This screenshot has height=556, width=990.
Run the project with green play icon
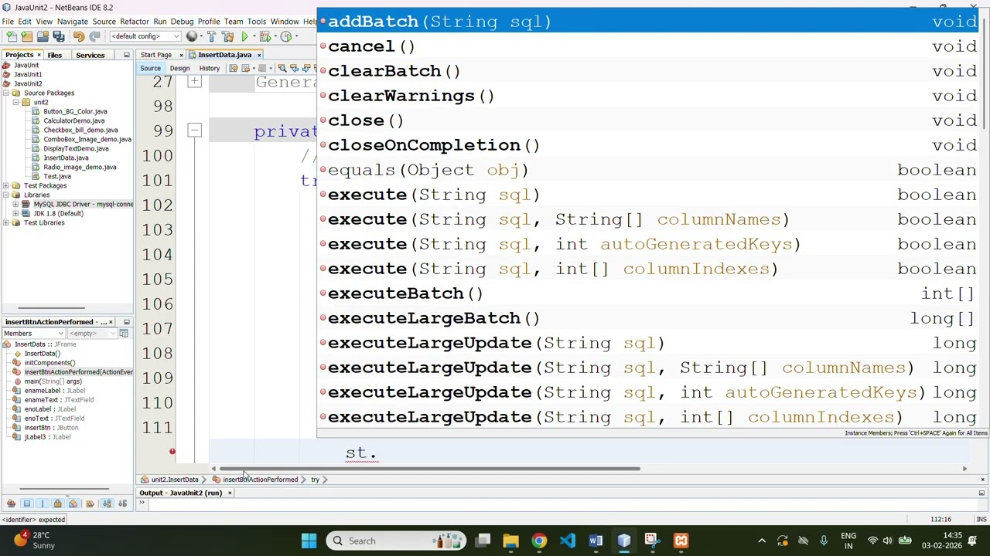(245, 36)
